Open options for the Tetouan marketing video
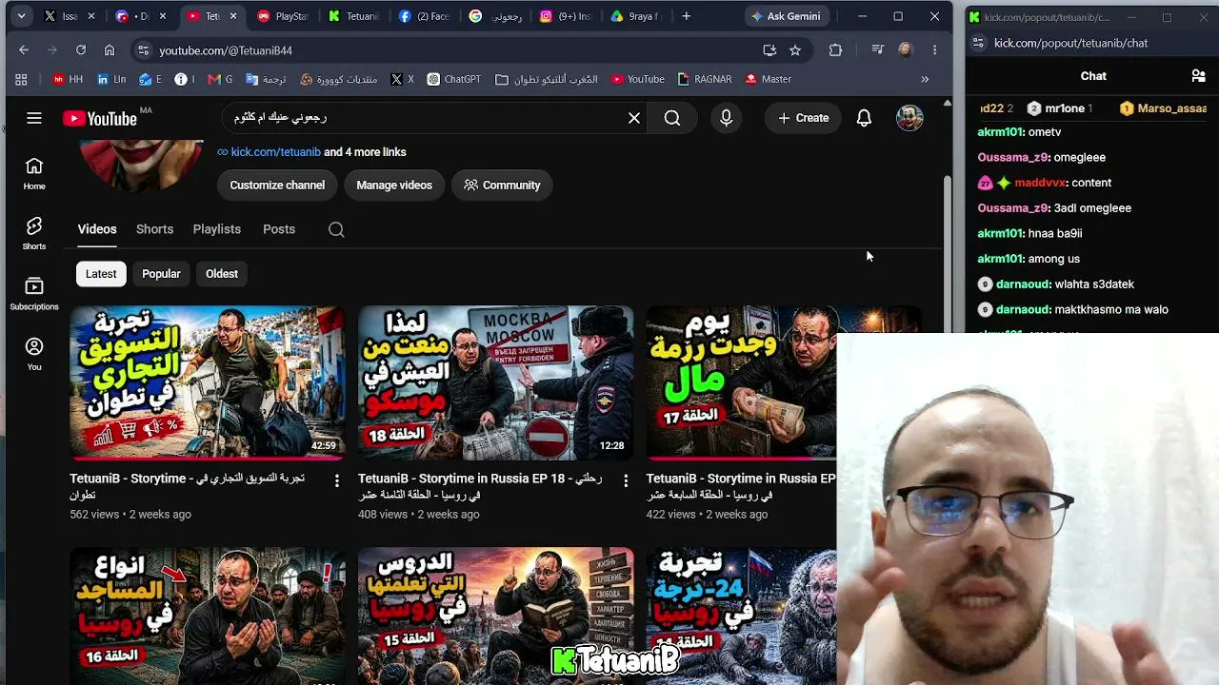This screenshot has width=1219, height=685. point(336,481)
